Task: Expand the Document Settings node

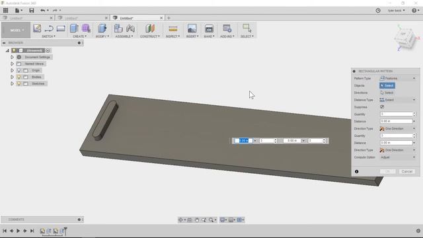Action: click(12, 58)
